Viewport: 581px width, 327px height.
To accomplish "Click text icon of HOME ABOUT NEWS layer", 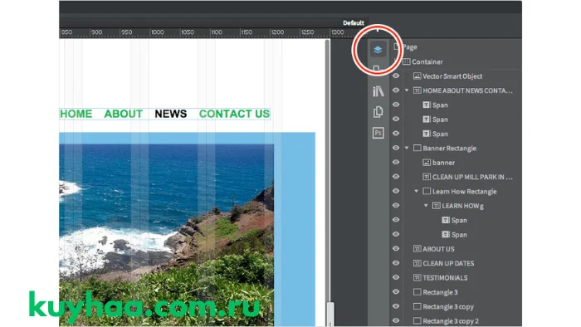I will pyautogui.click(x=417, y=90).
